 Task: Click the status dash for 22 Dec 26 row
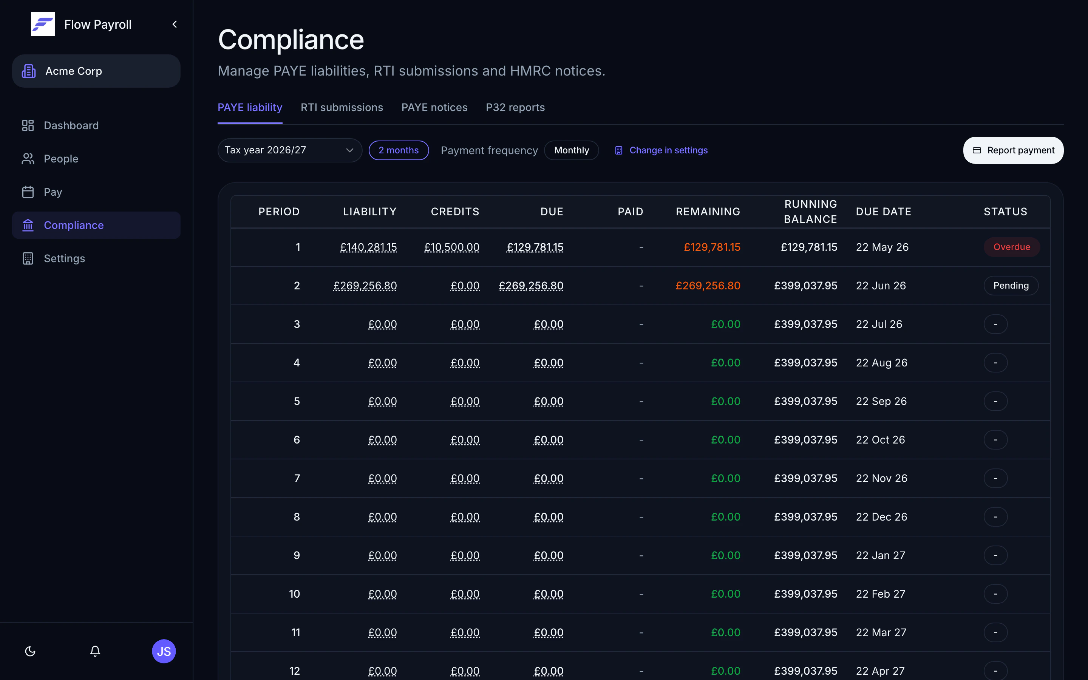pos(995,517)
